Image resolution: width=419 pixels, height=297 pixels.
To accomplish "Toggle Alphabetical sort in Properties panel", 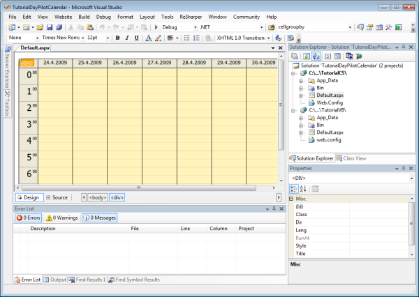I will pyautogui.click(x=303, y=189).
